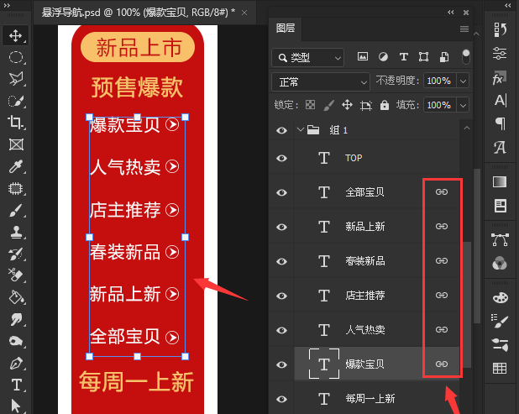Toggle visibility of 每周一上新 layer

[x=281, y=399]
